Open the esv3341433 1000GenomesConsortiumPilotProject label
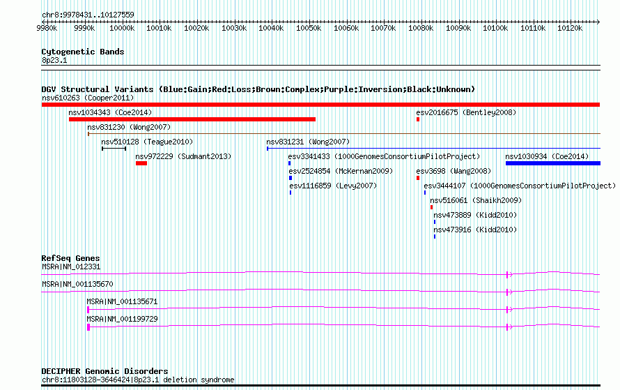The width and height of the screenshot is (620, 390). tap(384, 156)
